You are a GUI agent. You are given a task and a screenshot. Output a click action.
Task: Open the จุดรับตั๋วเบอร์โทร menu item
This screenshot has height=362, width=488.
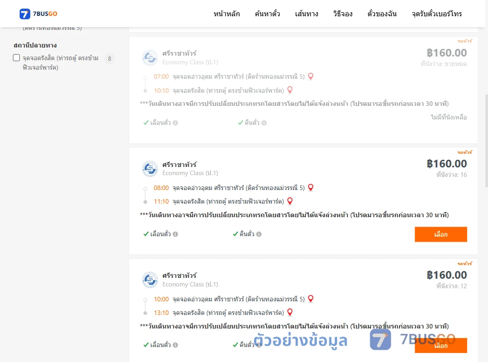[436, 14]
